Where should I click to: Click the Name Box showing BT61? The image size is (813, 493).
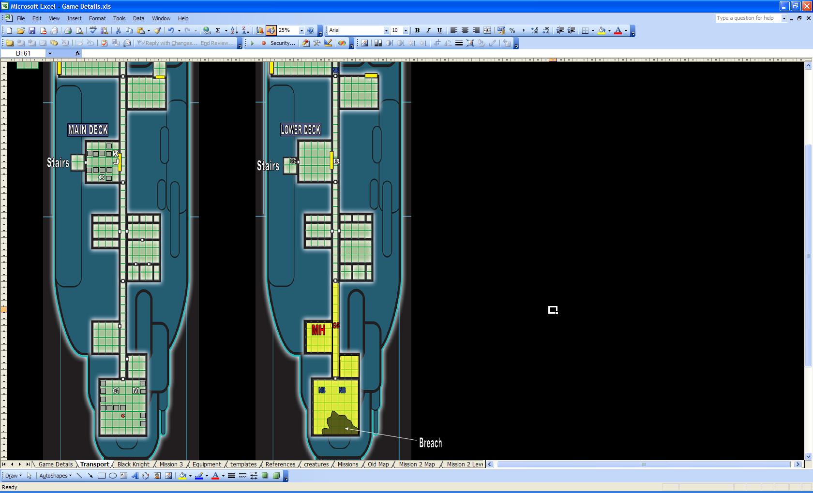coord(23,53)
